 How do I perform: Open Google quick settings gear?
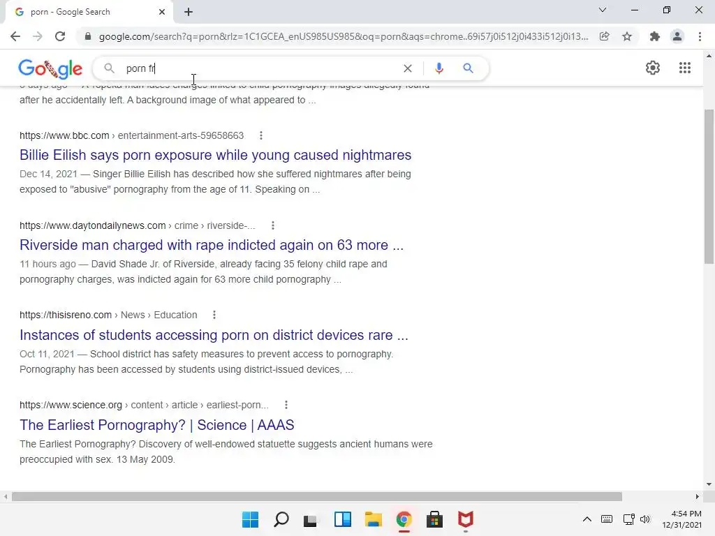(653, 68)
